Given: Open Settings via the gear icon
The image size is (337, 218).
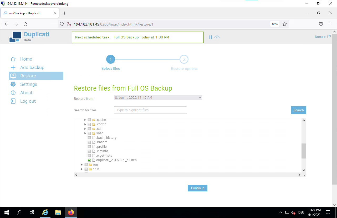Looking at the screenshot, I should [13, 84].
